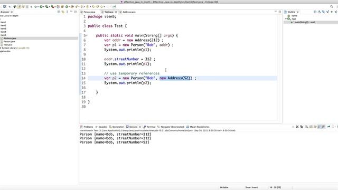Open the Coverage button dropdown arrow
The height and width of the screenshot is (190, 338).
(49, 7)
